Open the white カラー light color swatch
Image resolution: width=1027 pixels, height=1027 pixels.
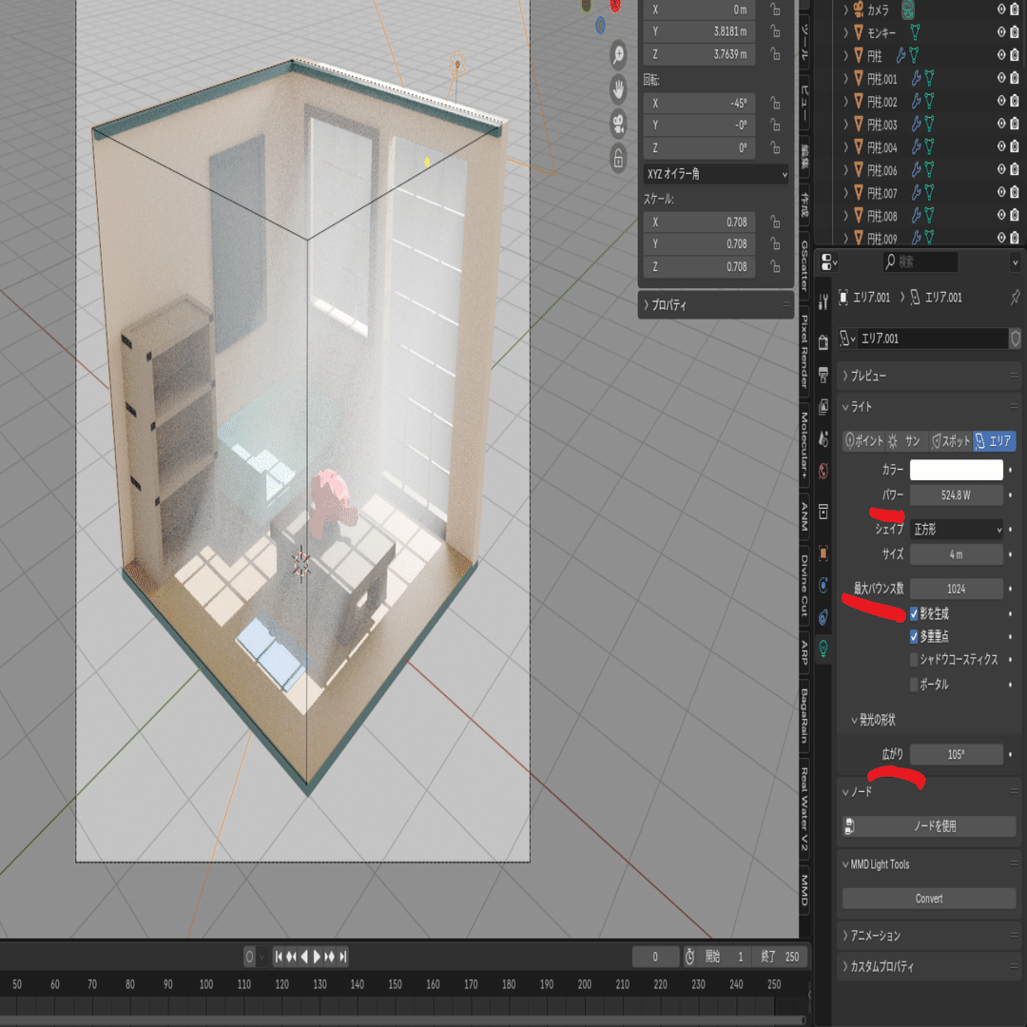(x=957, y=470)
